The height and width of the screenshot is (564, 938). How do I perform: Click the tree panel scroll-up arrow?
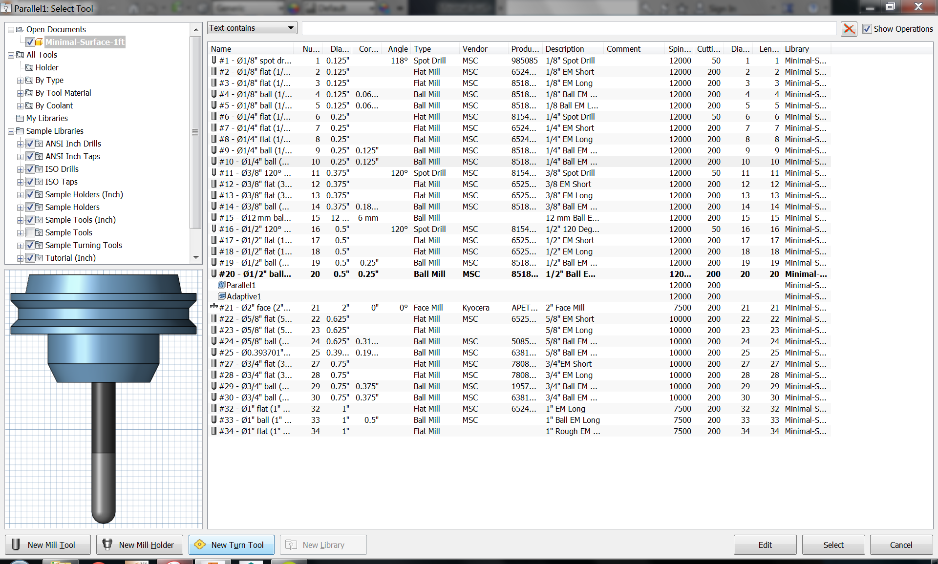click(x=196, y=30)
